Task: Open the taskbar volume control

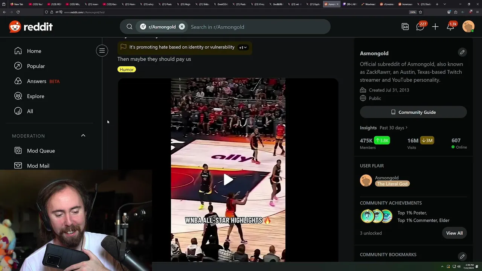Action: click(459, 266)
